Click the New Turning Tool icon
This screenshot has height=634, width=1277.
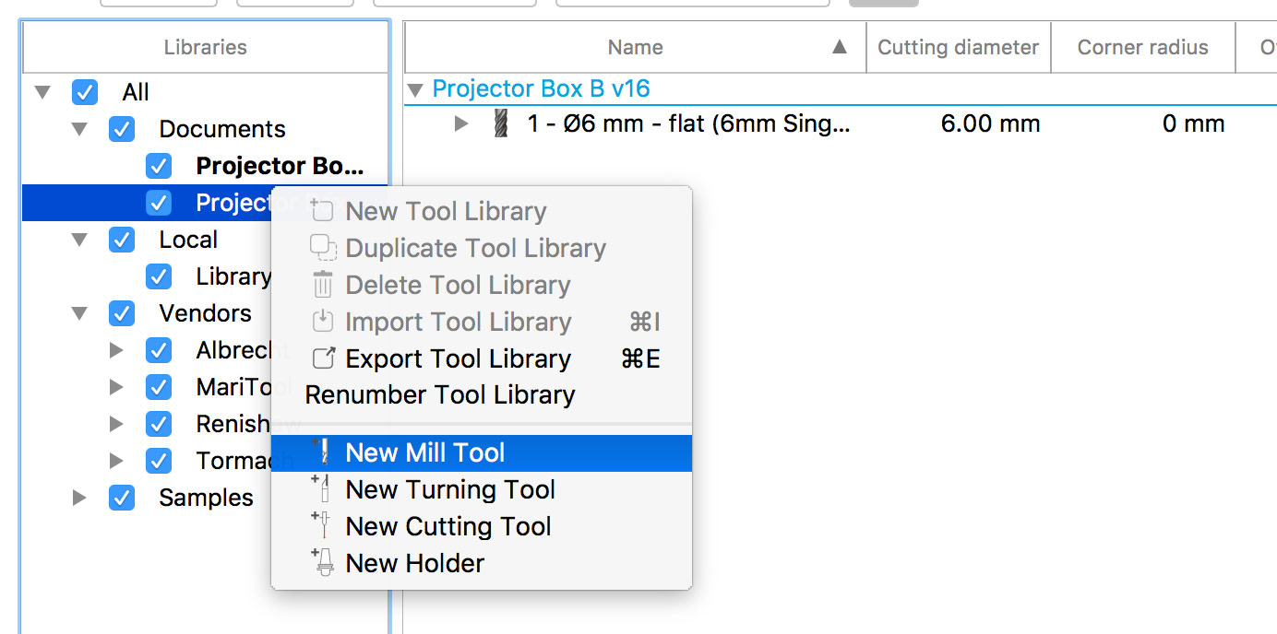click(323, 489)
